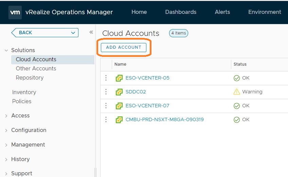288x177 pixels.
Task: Click the VMware vm logo icon
Action: point(15,12)
